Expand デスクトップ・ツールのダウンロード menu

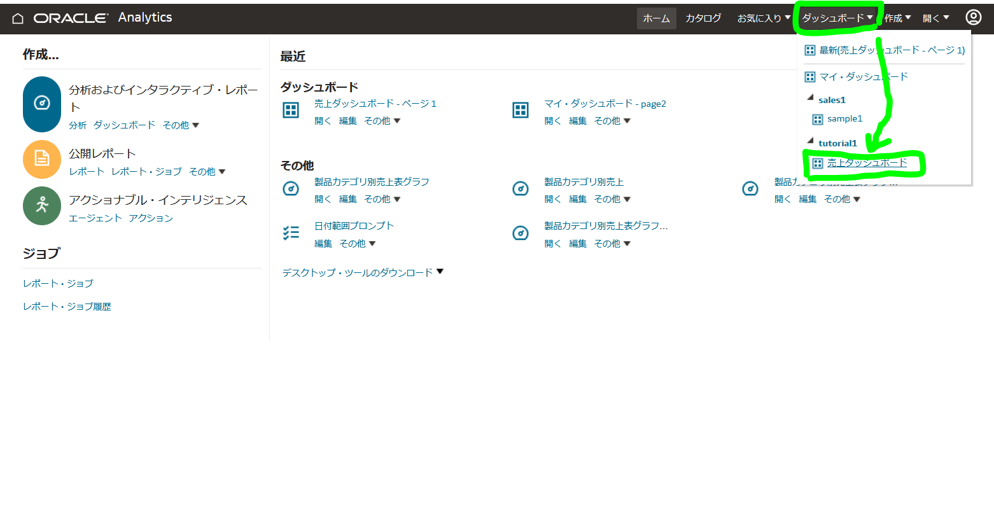point(363,272)
